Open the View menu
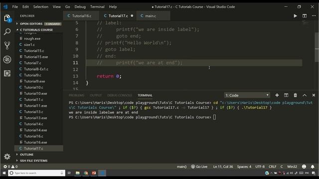The image size is (319, 179). pos(56,6)
